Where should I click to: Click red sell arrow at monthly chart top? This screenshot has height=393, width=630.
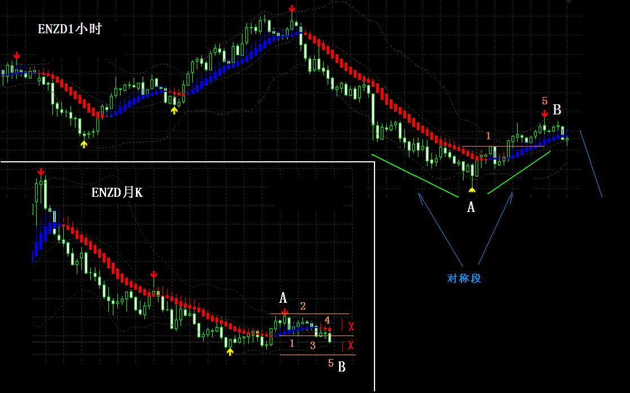coord(41,173)
